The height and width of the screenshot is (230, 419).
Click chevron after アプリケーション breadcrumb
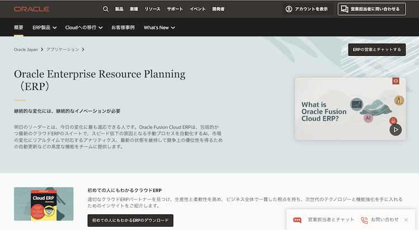83,50
